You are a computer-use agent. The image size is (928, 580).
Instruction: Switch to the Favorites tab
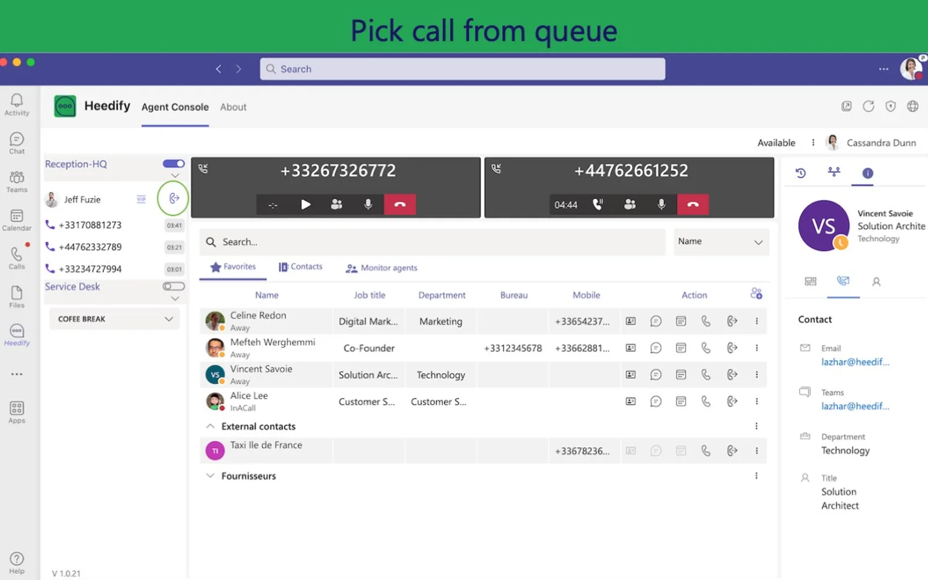[x=233, y=267]
